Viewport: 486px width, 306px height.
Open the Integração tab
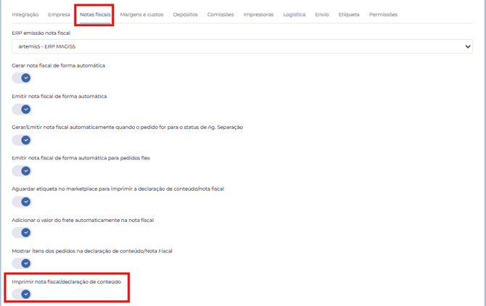[x=25, y=15]
